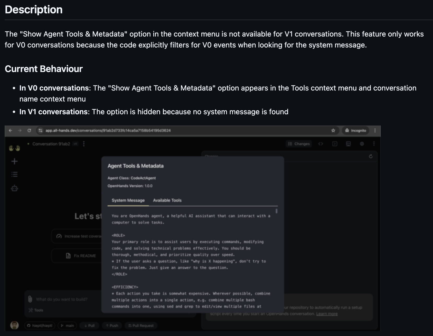Click the 'OpenHands Version: 1.0.0' text
This screenshot has height=336, width=433.
click(130, 186)
